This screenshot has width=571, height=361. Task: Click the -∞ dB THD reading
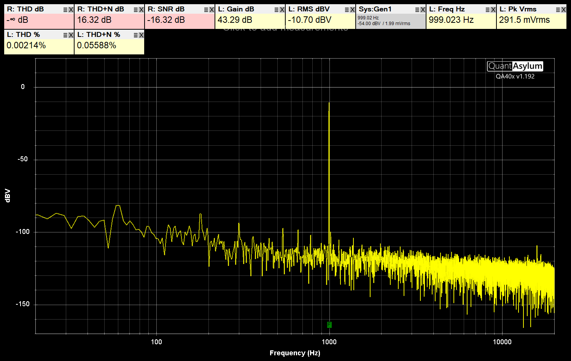pyautogui.click(x=17, y=20)
